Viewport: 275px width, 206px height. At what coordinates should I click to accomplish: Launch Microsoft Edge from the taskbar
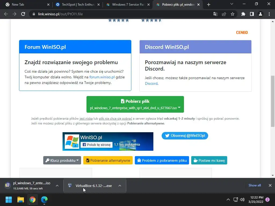[x=44, y=200]
